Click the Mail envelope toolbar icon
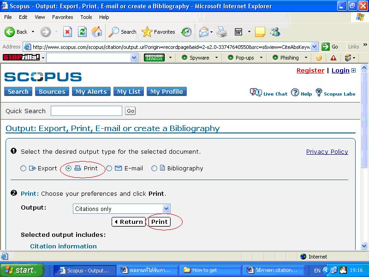This screenshot has width=369, height=277. [x=204, y=32]
